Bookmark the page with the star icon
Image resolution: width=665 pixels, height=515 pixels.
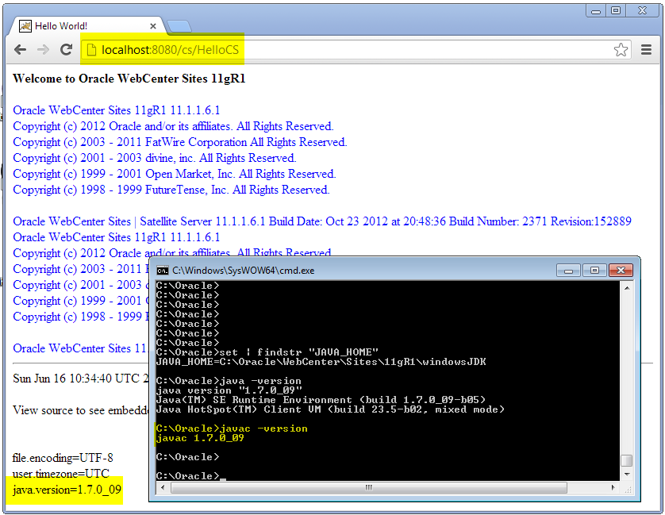click(x=621, y=50)
